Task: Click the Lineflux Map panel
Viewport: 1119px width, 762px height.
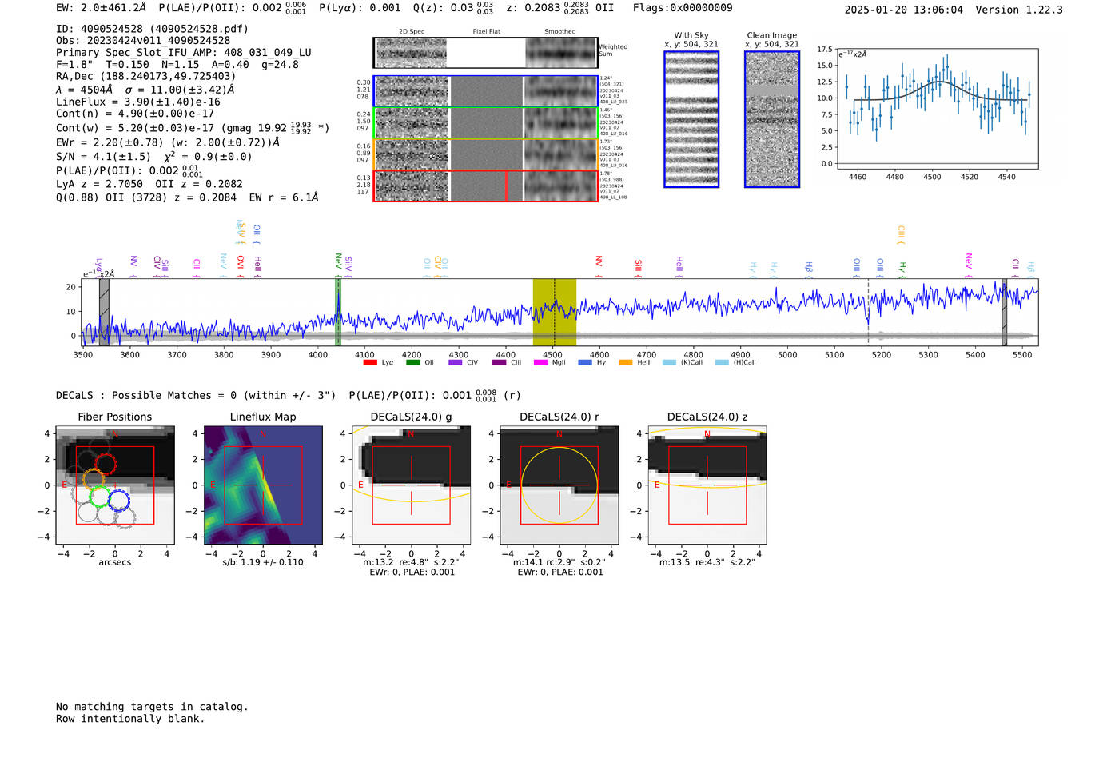Action: [x=263, y=485]
